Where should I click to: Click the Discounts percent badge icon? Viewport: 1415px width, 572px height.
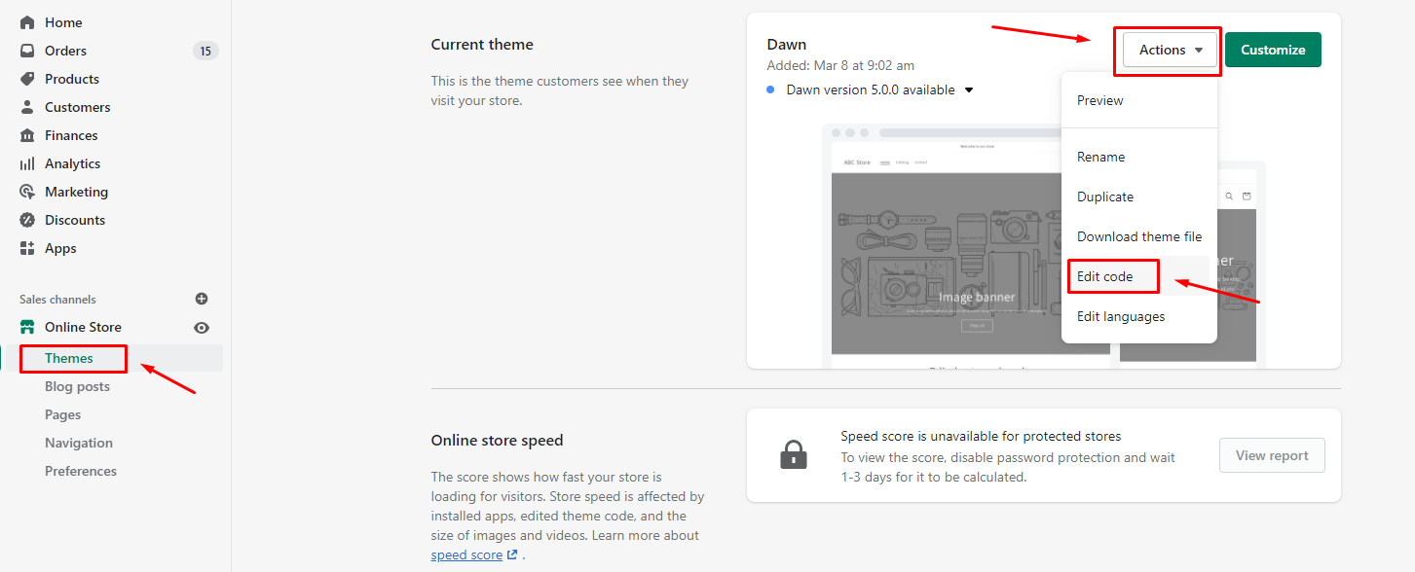coord(27,220)
